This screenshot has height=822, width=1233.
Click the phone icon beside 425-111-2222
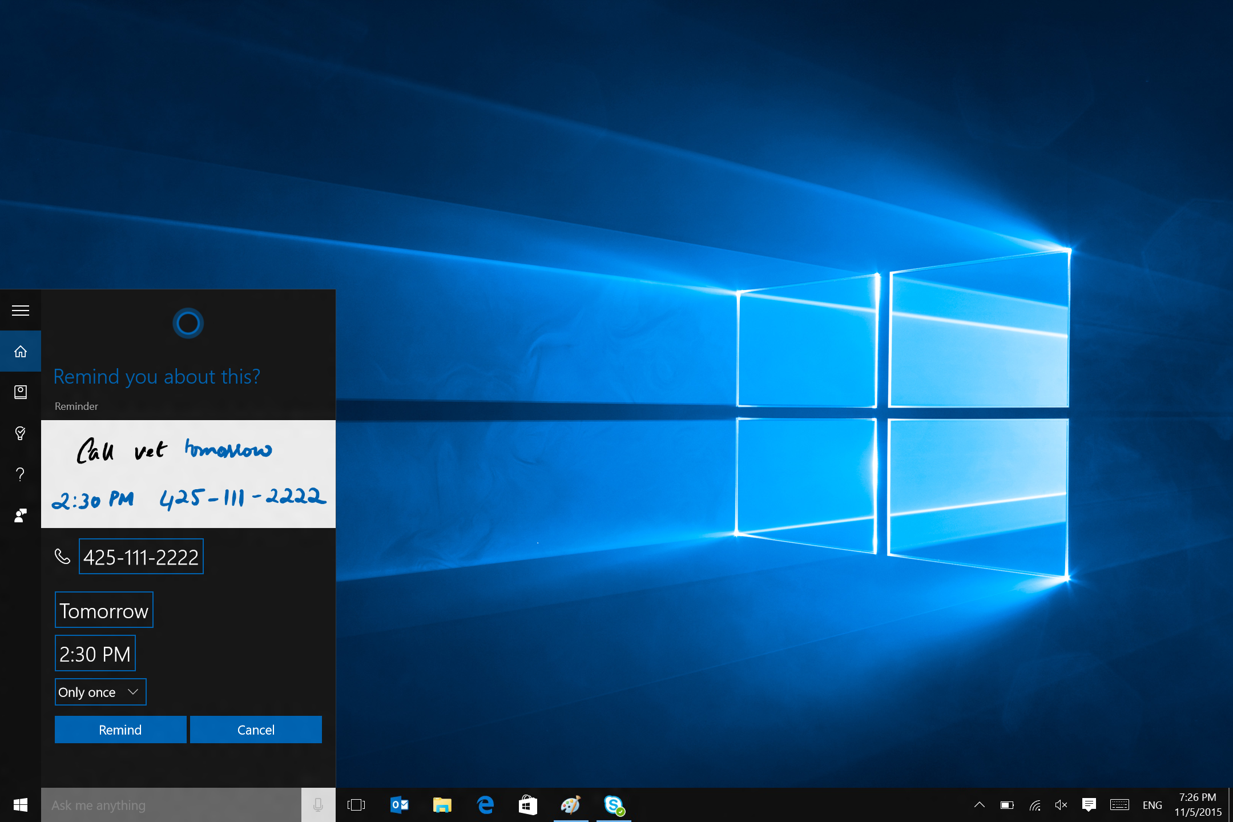point(63,556)
